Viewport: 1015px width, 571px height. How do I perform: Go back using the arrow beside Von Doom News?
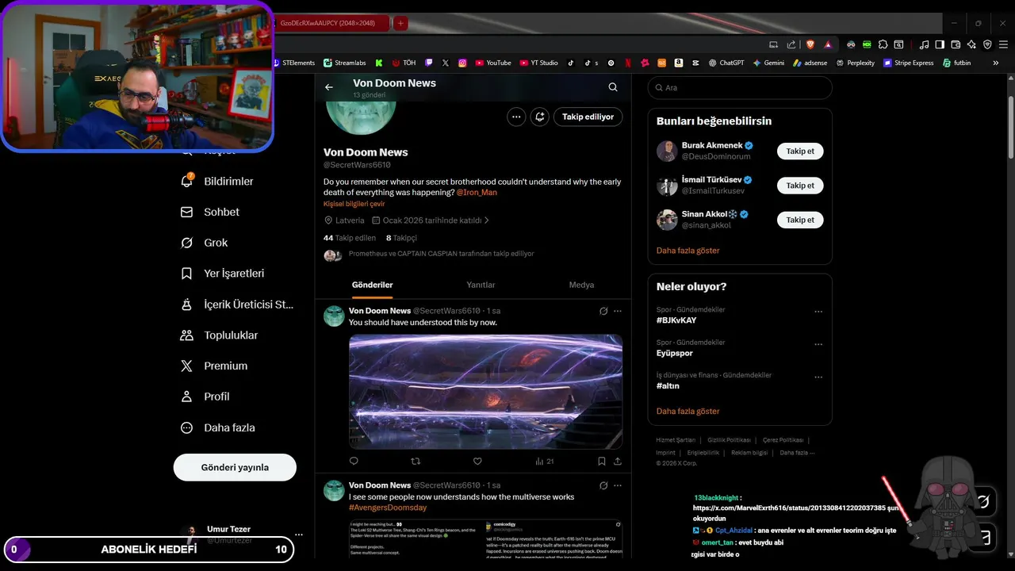pyautogui.click(x=329, y=87)
